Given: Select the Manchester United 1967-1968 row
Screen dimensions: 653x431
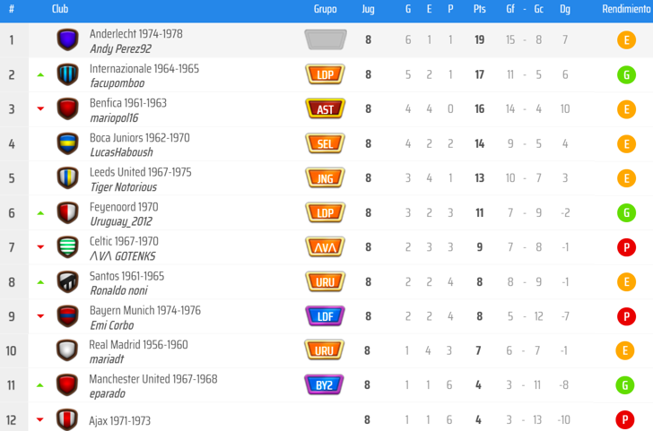Looking at the screenshot, I should tap(326, 385).
